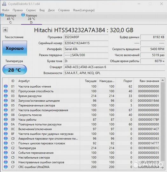Click the Raw-значения column header

[147, 81]
